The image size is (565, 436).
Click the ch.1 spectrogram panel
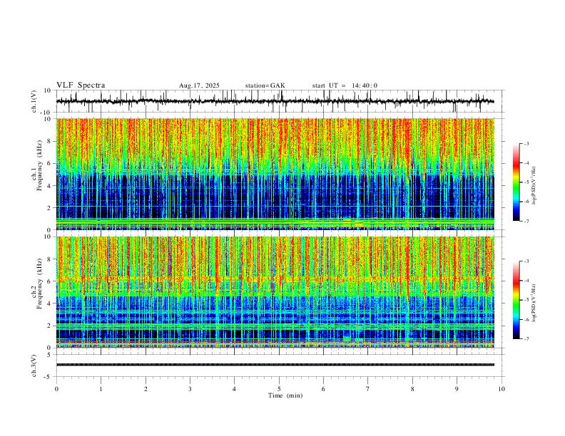click(275, 174)
